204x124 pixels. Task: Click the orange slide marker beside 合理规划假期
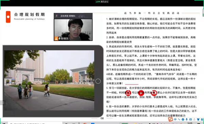point(8,17)
